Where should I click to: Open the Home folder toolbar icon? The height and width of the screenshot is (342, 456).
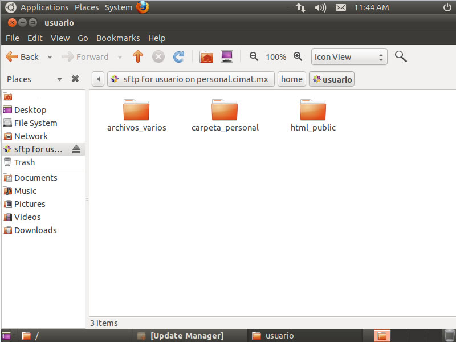206,56
